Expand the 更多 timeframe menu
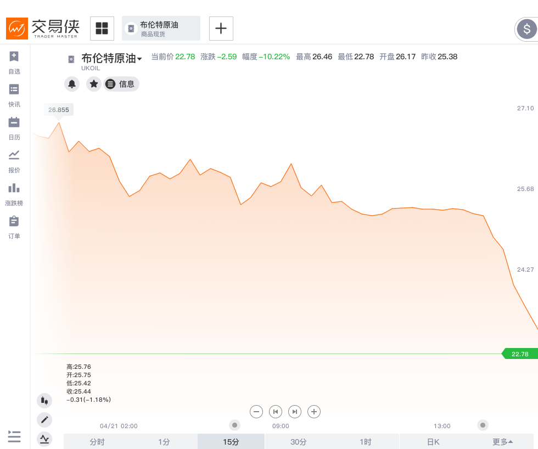Screen dimensions: 538x449 point(502,442)
